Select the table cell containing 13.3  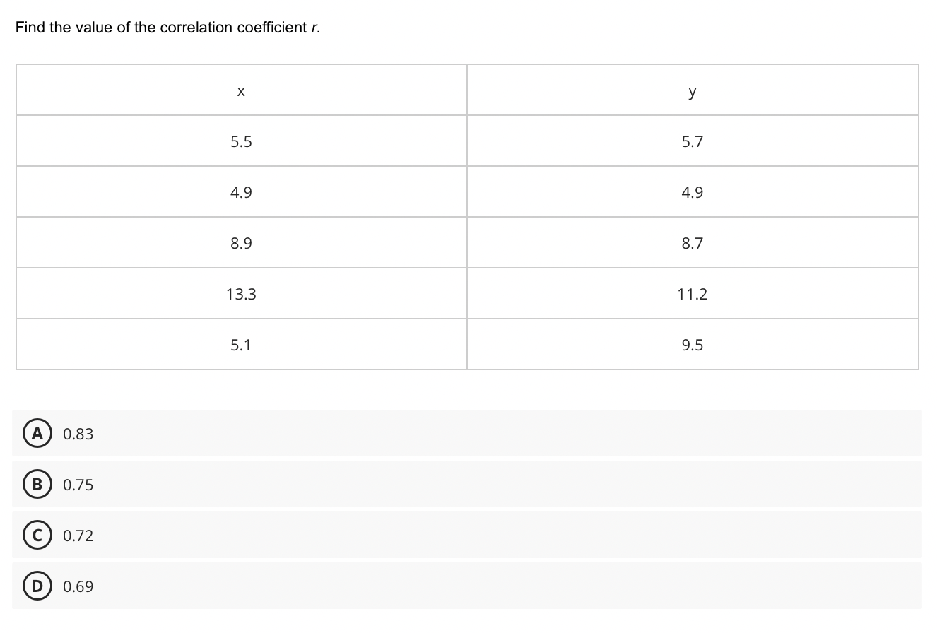240,294
